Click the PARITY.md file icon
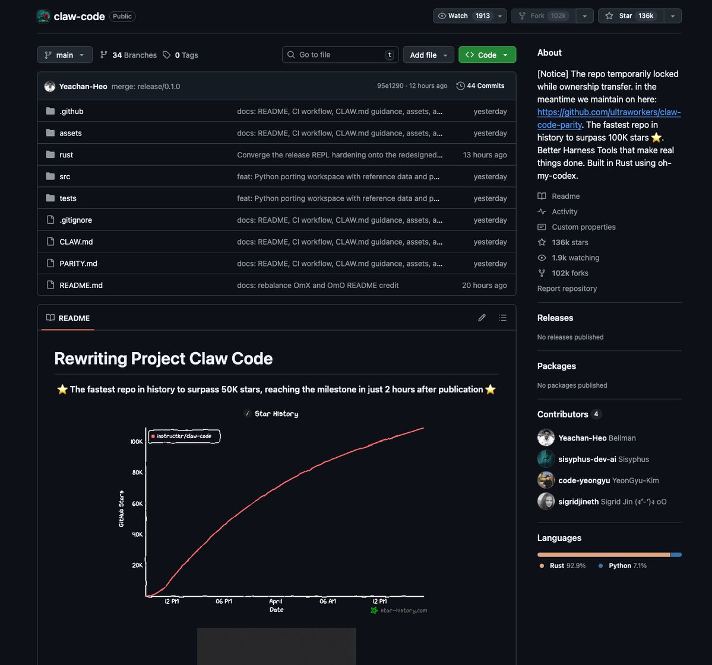Image resolution: width=712 pixels, height=665 pixels. pos(50,263)
